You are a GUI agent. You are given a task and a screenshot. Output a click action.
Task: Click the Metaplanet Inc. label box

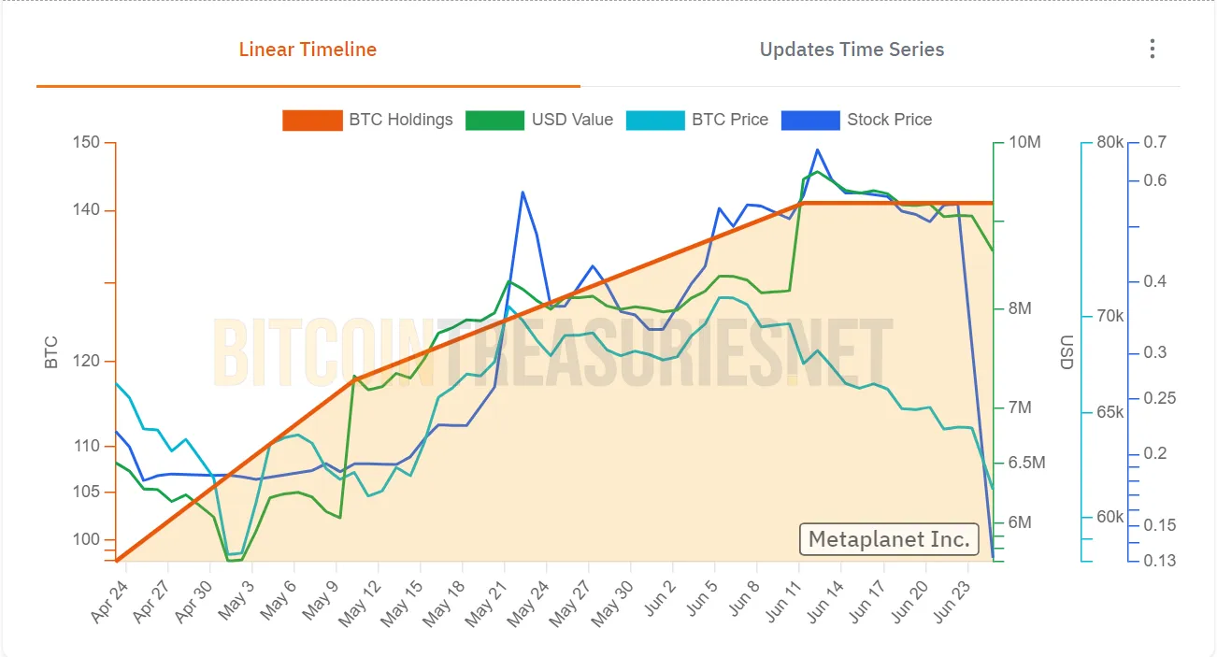pos(889,539)
